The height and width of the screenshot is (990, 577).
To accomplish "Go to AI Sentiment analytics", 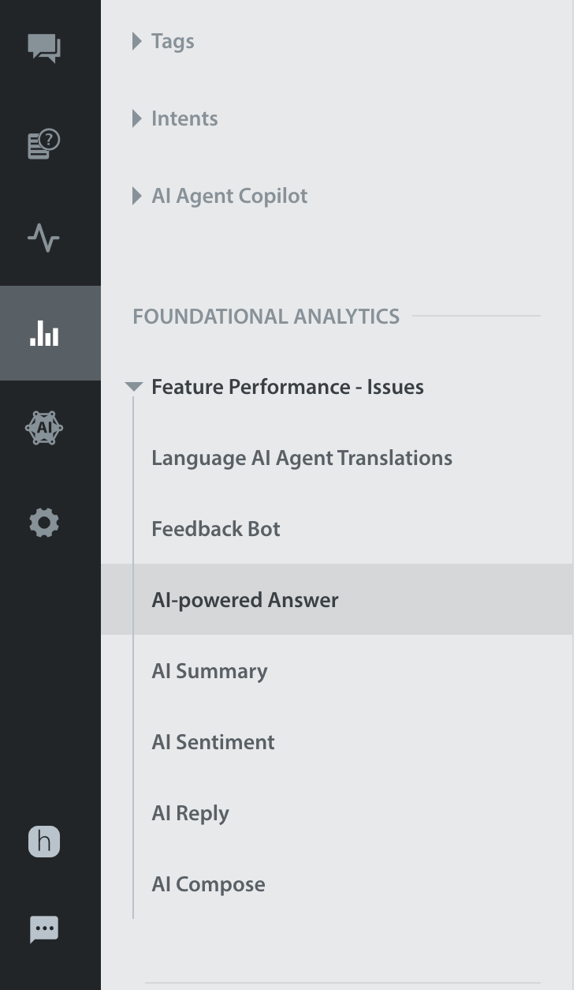I will (213, 742).
